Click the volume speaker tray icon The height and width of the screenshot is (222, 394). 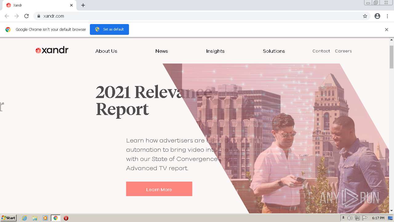350,218
